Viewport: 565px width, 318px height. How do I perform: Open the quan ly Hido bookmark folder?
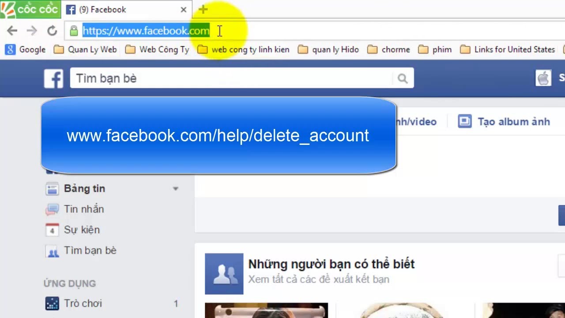[328, 49]
